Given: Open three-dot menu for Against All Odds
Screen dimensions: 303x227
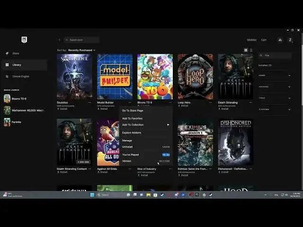Looking at the screenshot, I should tap(130, 169).
